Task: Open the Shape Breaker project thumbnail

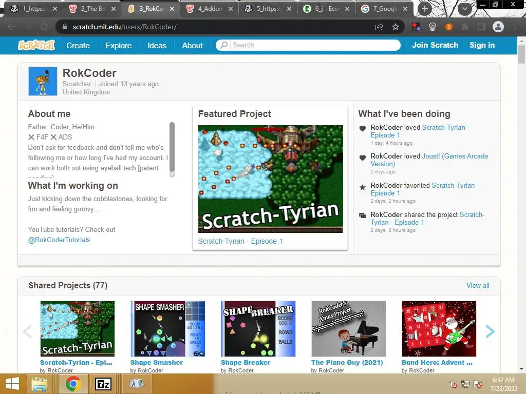Action: [258, 329]
